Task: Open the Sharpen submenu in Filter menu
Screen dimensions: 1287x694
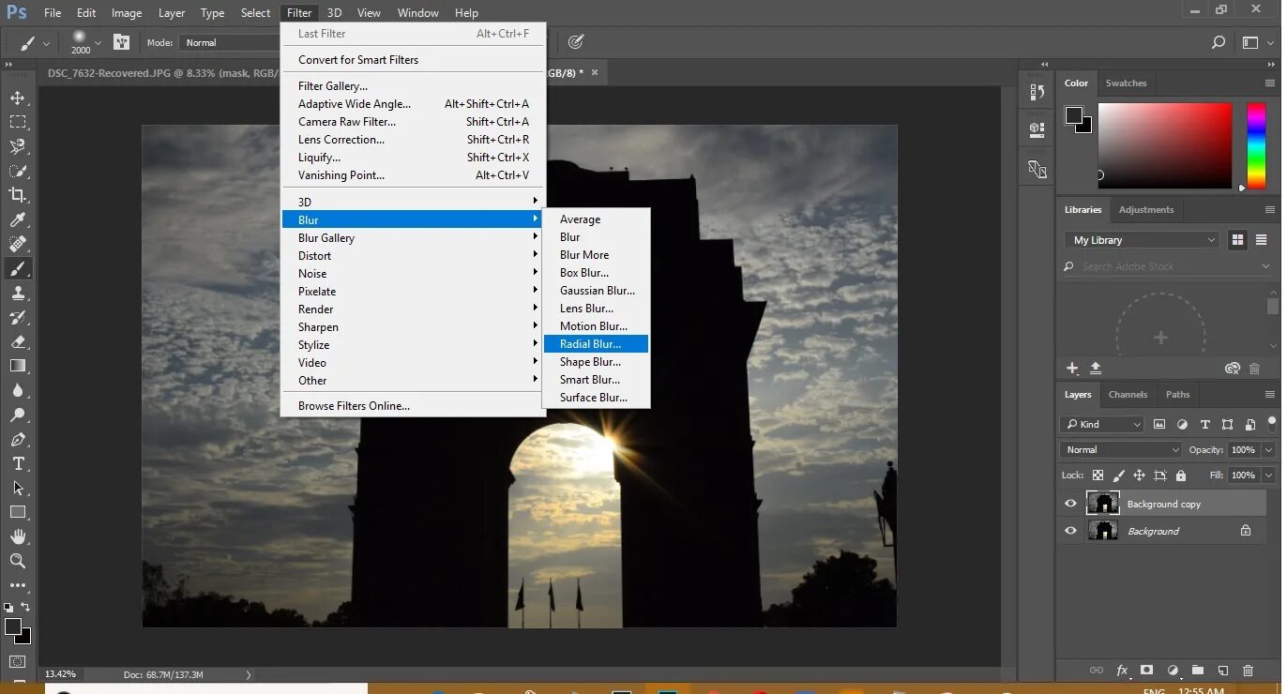Action: [413, 327]
